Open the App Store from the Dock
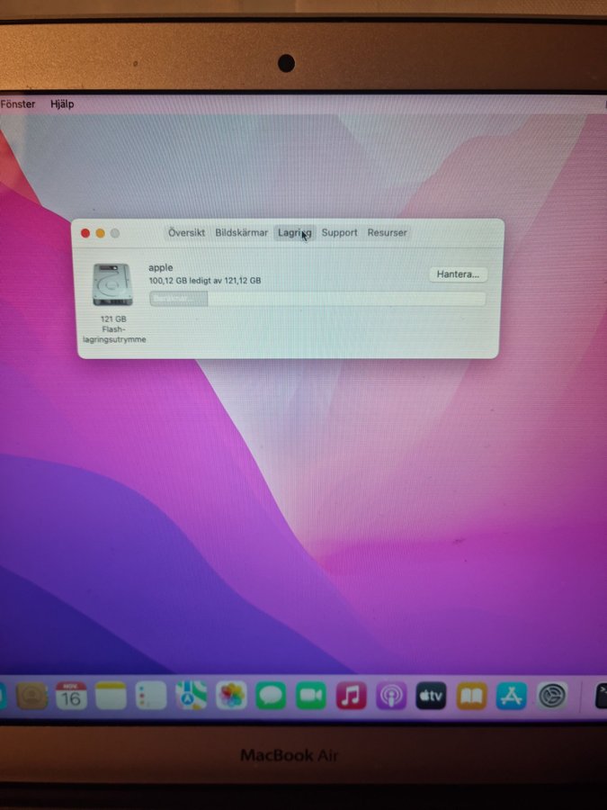The height and width of the screenshot is (810, 607). click(511, 695)
